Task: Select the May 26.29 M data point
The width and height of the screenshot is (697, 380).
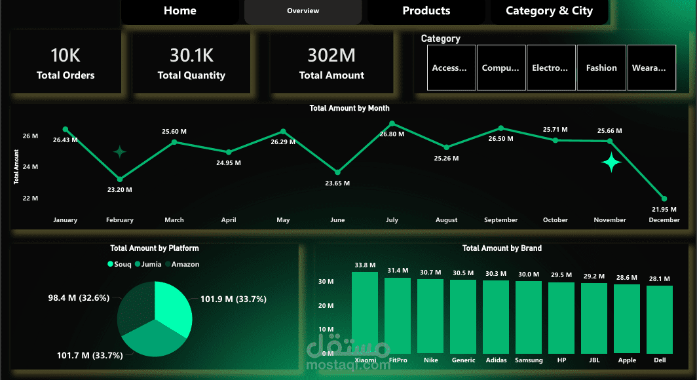Action: [x=283, y=132]
